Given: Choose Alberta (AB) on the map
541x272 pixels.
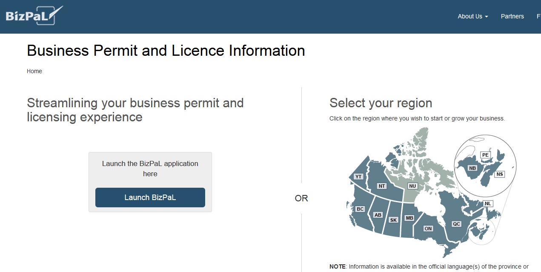Looking at the screenshot, I should pos(378,215).
